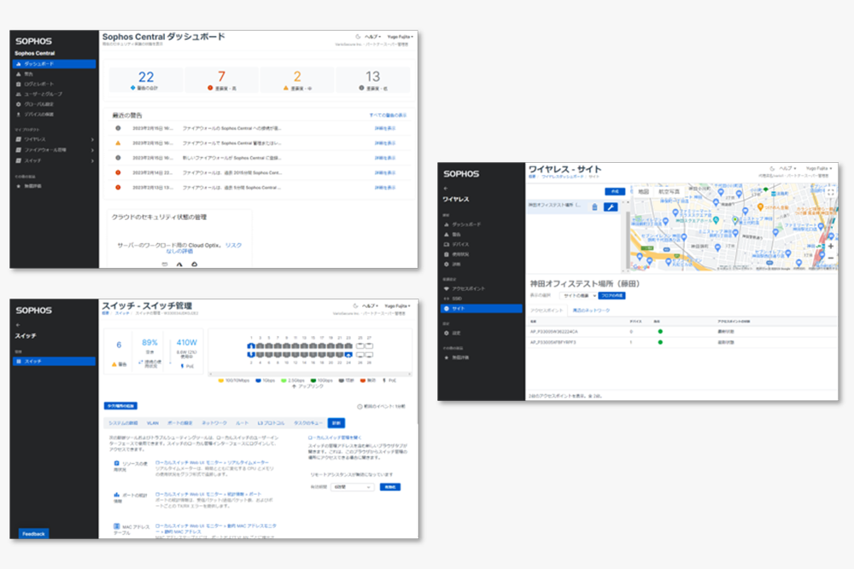The width and height of the screenshot is (854, 569).
Task: Zoom in with the map plus button
Action: pos(831,247)
